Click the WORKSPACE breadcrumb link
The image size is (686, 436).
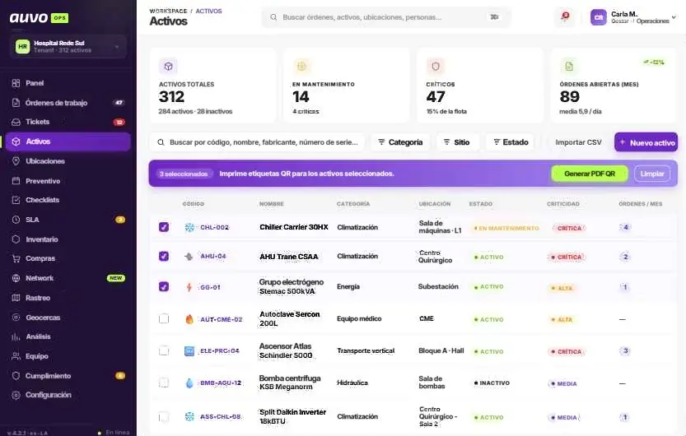(x=168, y=11)
